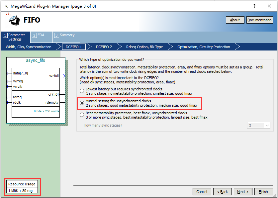Click the wrclk port label
278x198 pixels.
tap(17, 86)
